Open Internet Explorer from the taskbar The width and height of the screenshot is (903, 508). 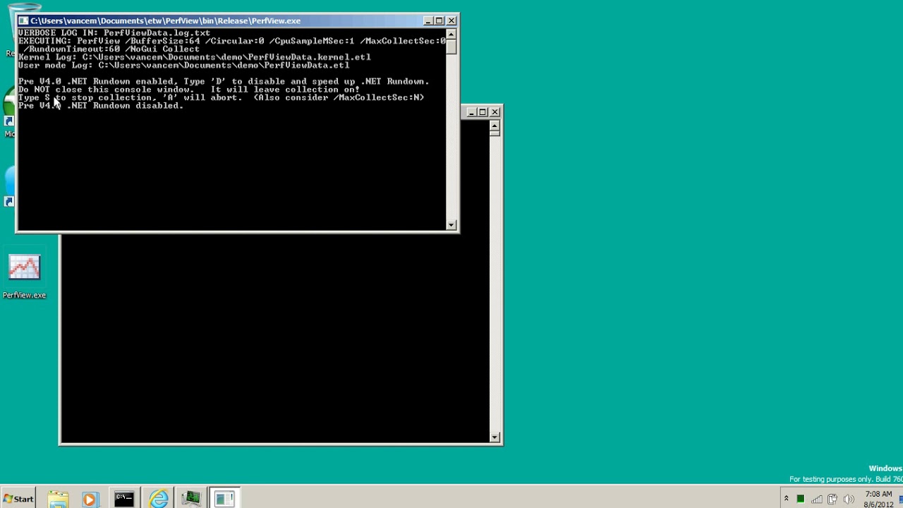click(x=158, y=499)
